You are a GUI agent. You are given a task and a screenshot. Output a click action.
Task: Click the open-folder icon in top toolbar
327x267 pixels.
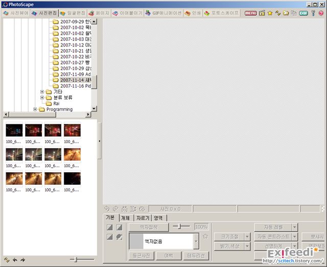(x=286, y=13)
